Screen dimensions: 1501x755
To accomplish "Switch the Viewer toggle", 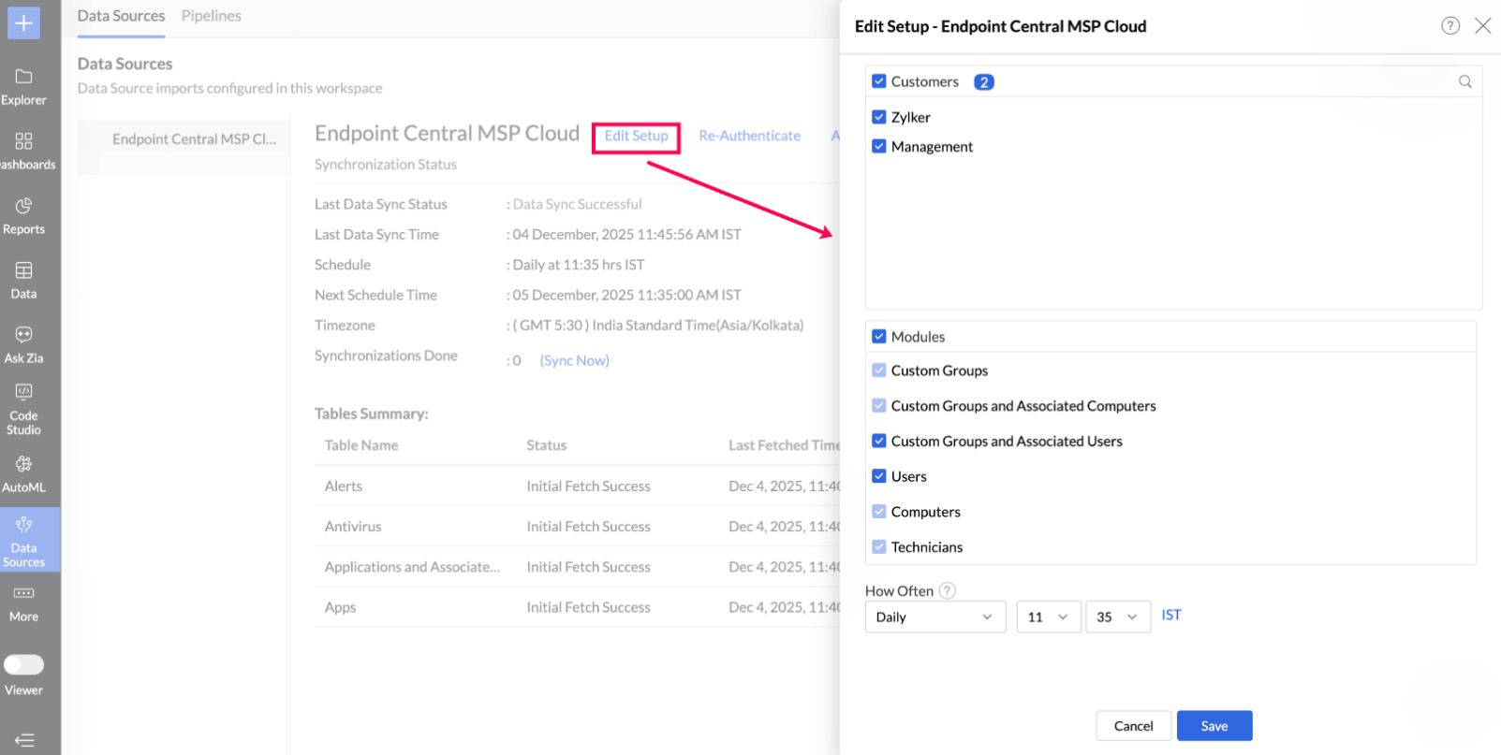I will tap(23, 664).
